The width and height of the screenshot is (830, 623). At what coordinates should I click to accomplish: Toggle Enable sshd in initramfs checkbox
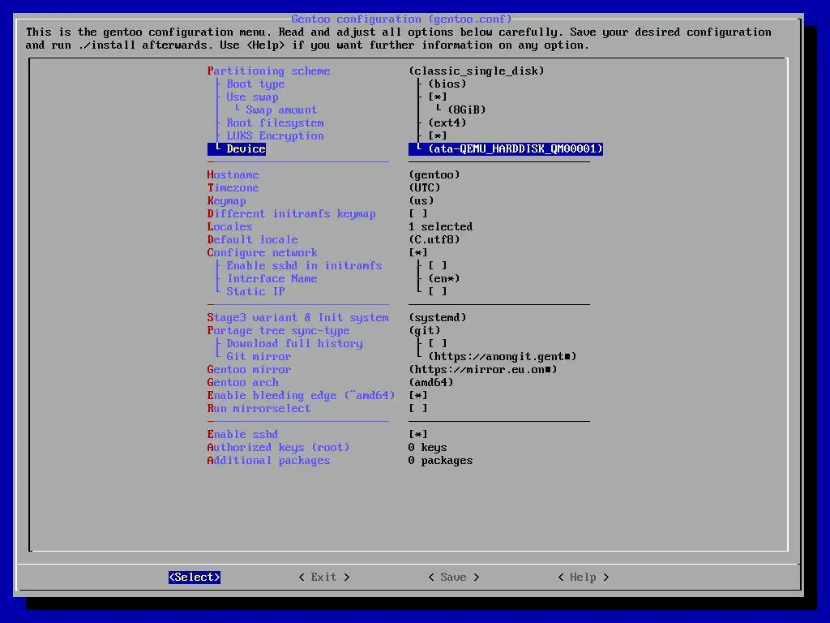point(438,265)
